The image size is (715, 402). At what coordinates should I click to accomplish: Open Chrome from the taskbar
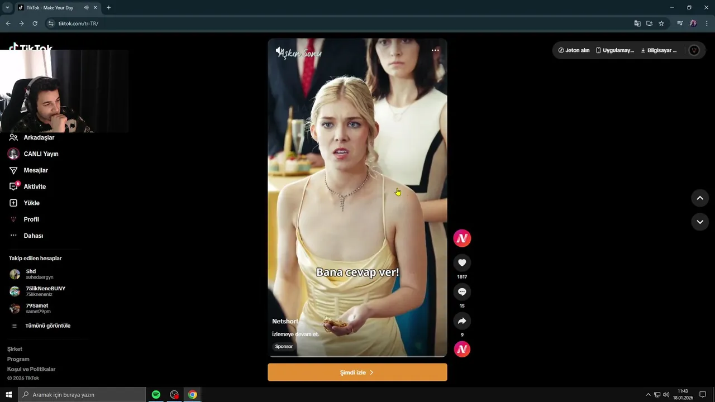point(192,395)
